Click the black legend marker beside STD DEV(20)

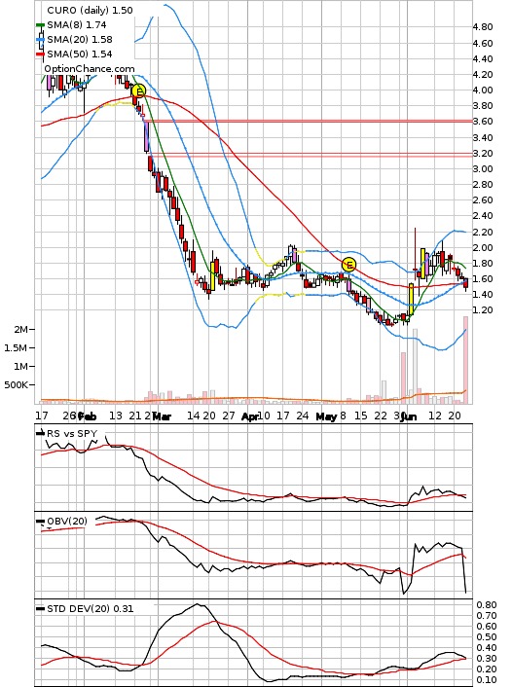[x=40, y=608]
